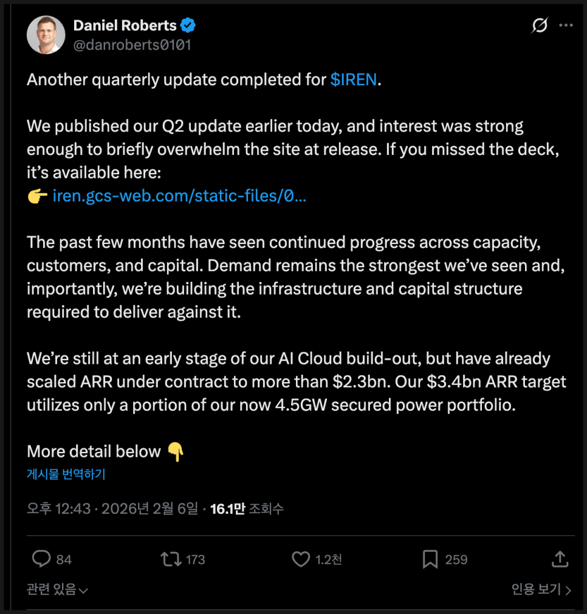587x614 pixels.
Task: Open the $IREN cashtag link
Action: 354,80
